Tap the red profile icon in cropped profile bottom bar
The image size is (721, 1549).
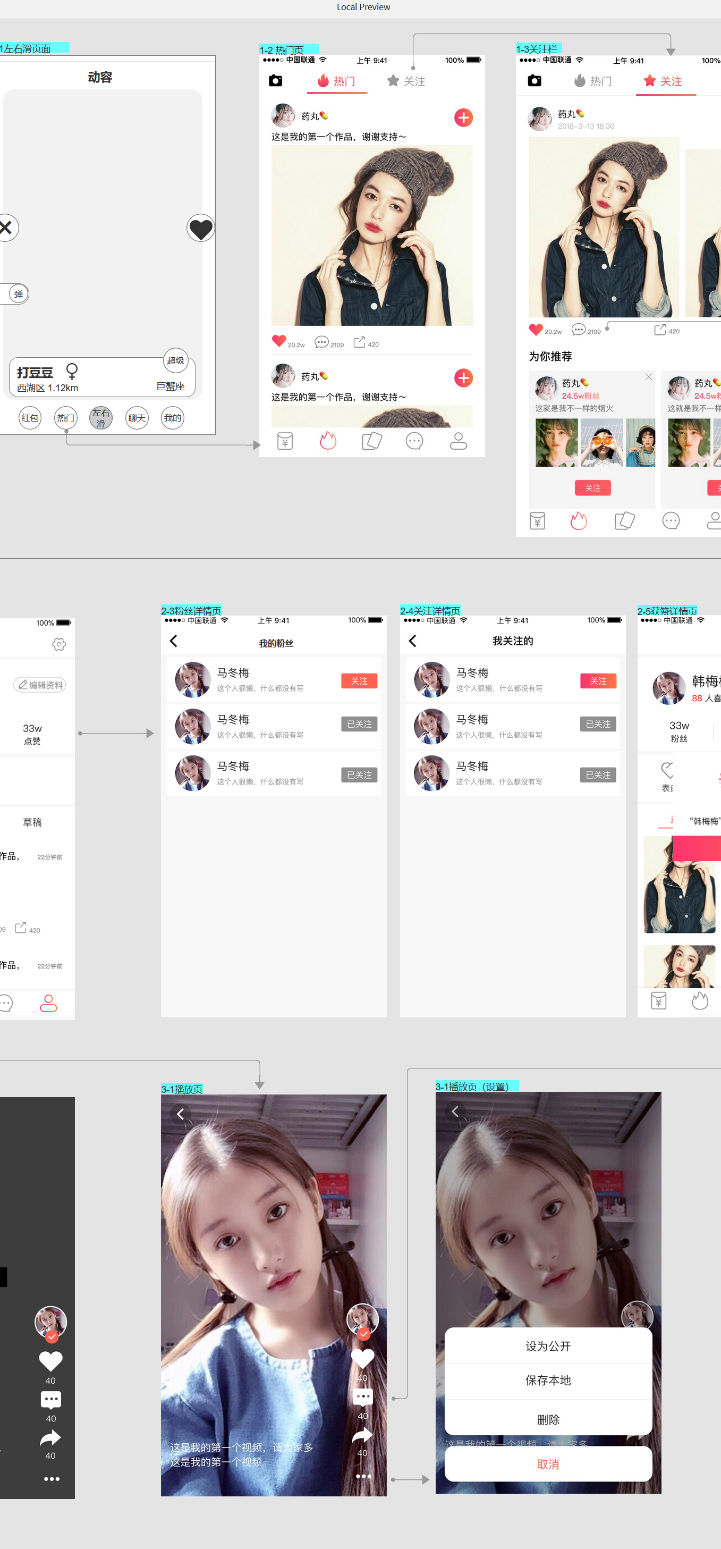click(49, 1003)
